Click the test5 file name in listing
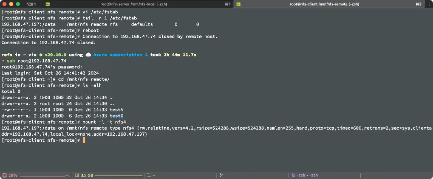 point(116,110)
